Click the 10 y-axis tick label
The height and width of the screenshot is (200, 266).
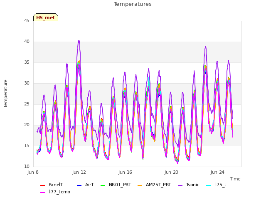point(27,167)
